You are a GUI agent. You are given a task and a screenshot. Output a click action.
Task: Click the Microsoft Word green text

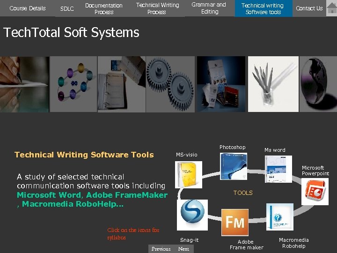pyautogui.click(x=49, y=195)
